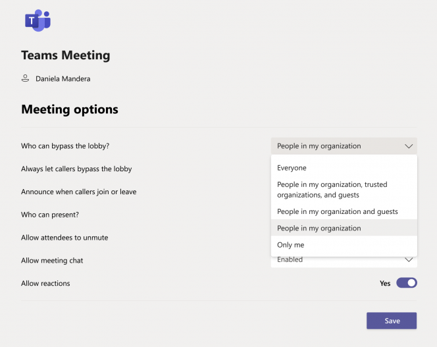This screenshot has height=347, width=437.
Task: Turn off the Allow reactions toggle
Action: [407, 283]
